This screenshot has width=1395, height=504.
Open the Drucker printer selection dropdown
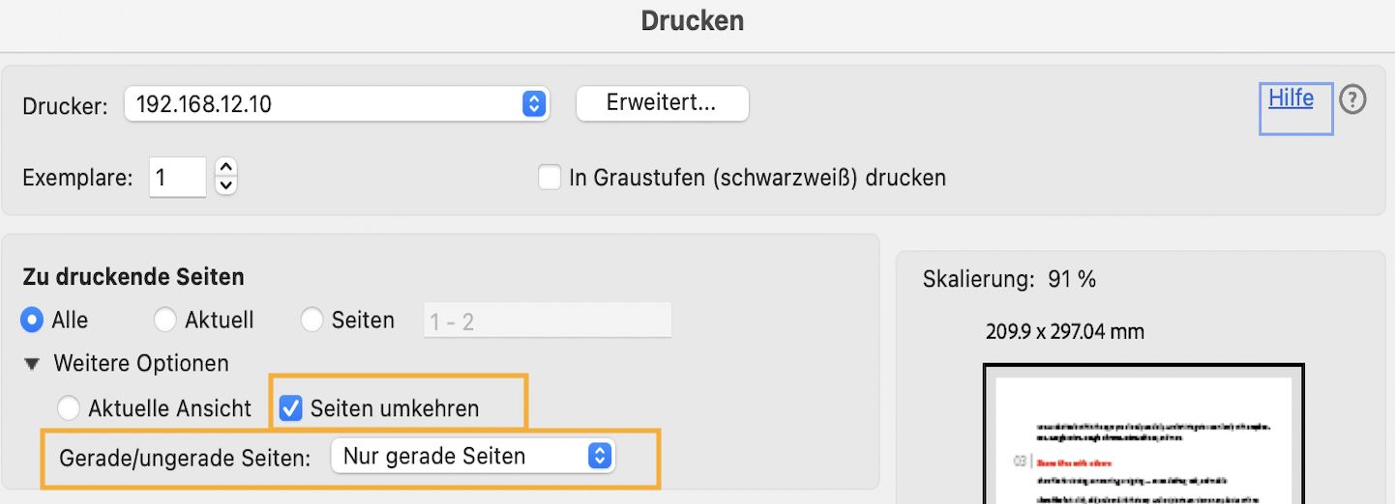point(337,104)
